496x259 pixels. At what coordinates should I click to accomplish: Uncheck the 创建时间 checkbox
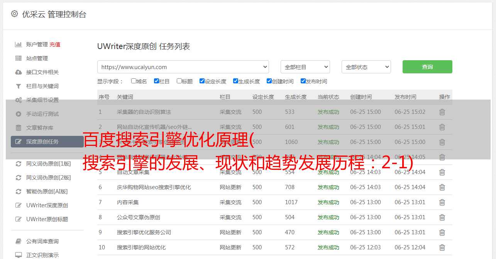[x=269, y=81]
